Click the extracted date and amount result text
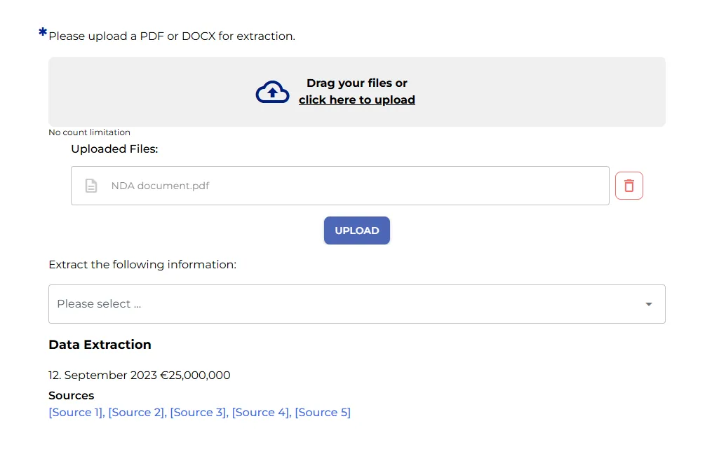 click(x=139, y=375)
